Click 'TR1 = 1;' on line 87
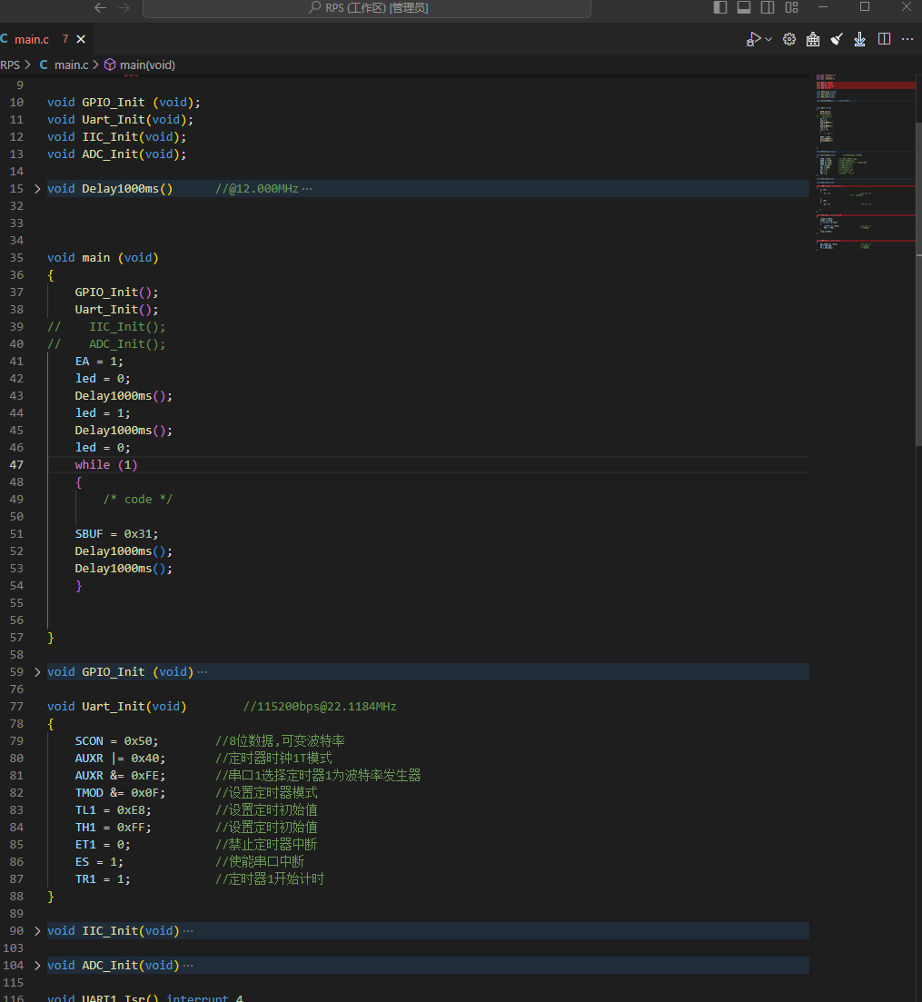 [103, 878]
